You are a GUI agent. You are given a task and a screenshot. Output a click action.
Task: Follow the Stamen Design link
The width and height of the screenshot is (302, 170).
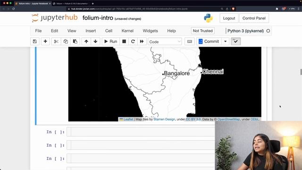pyautogui.click(x=164, y=119)
